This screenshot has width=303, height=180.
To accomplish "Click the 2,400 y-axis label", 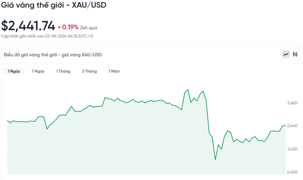I will click(292, 172).
